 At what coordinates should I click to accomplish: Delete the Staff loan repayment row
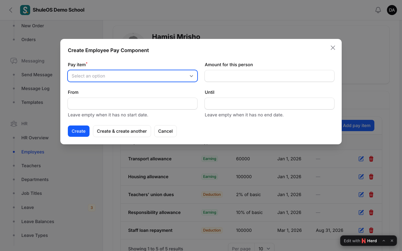point(371,230)
